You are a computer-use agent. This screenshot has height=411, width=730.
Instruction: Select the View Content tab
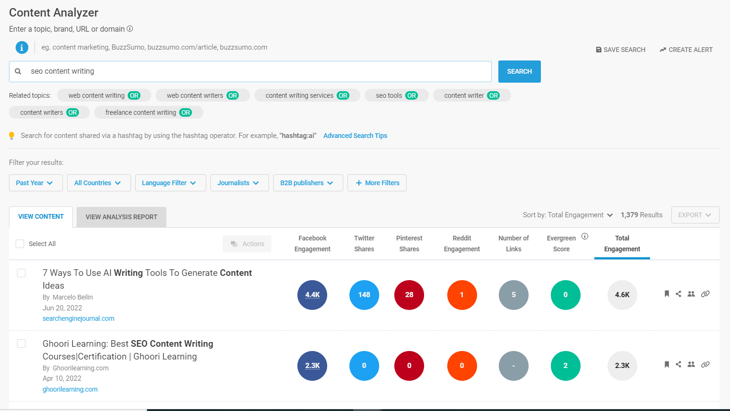click(x=41, y=216)
